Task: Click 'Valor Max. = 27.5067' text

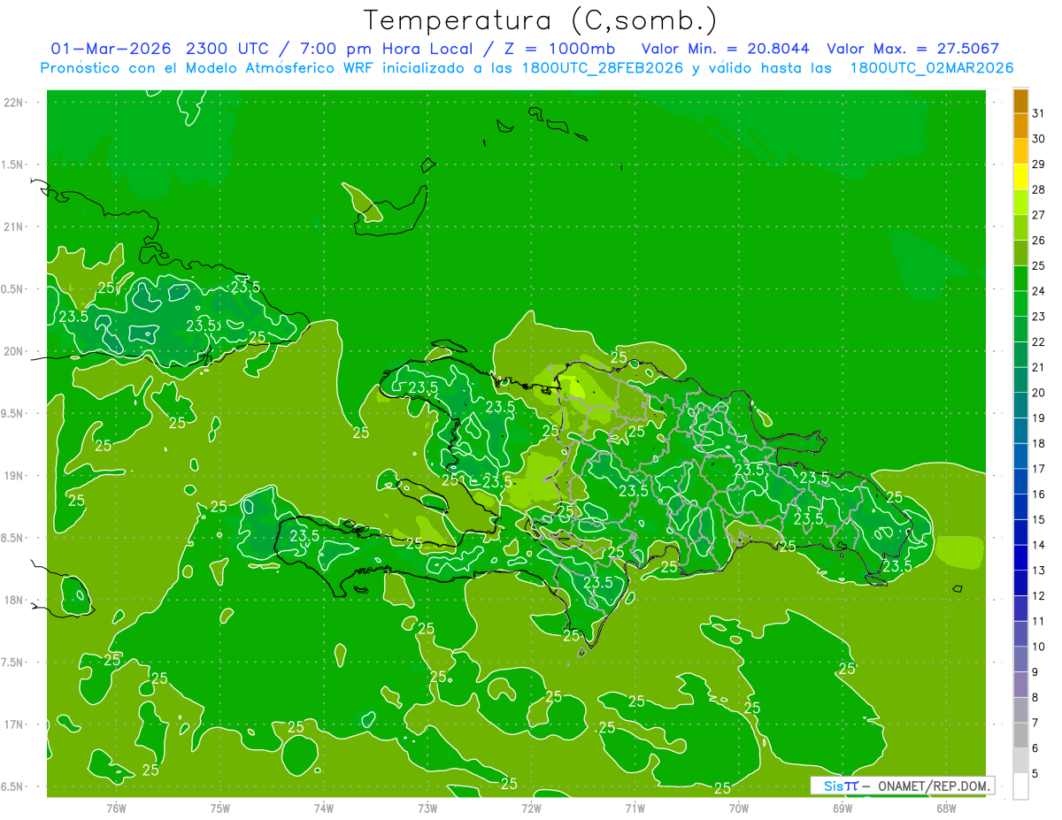Action: 912,49
